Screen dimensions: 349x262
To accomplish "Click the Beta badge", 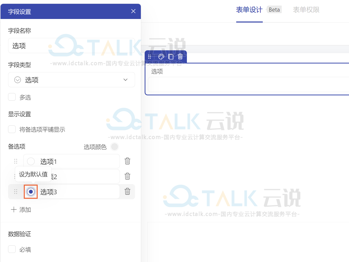I will pyautogui.click(x=274, y=10).
